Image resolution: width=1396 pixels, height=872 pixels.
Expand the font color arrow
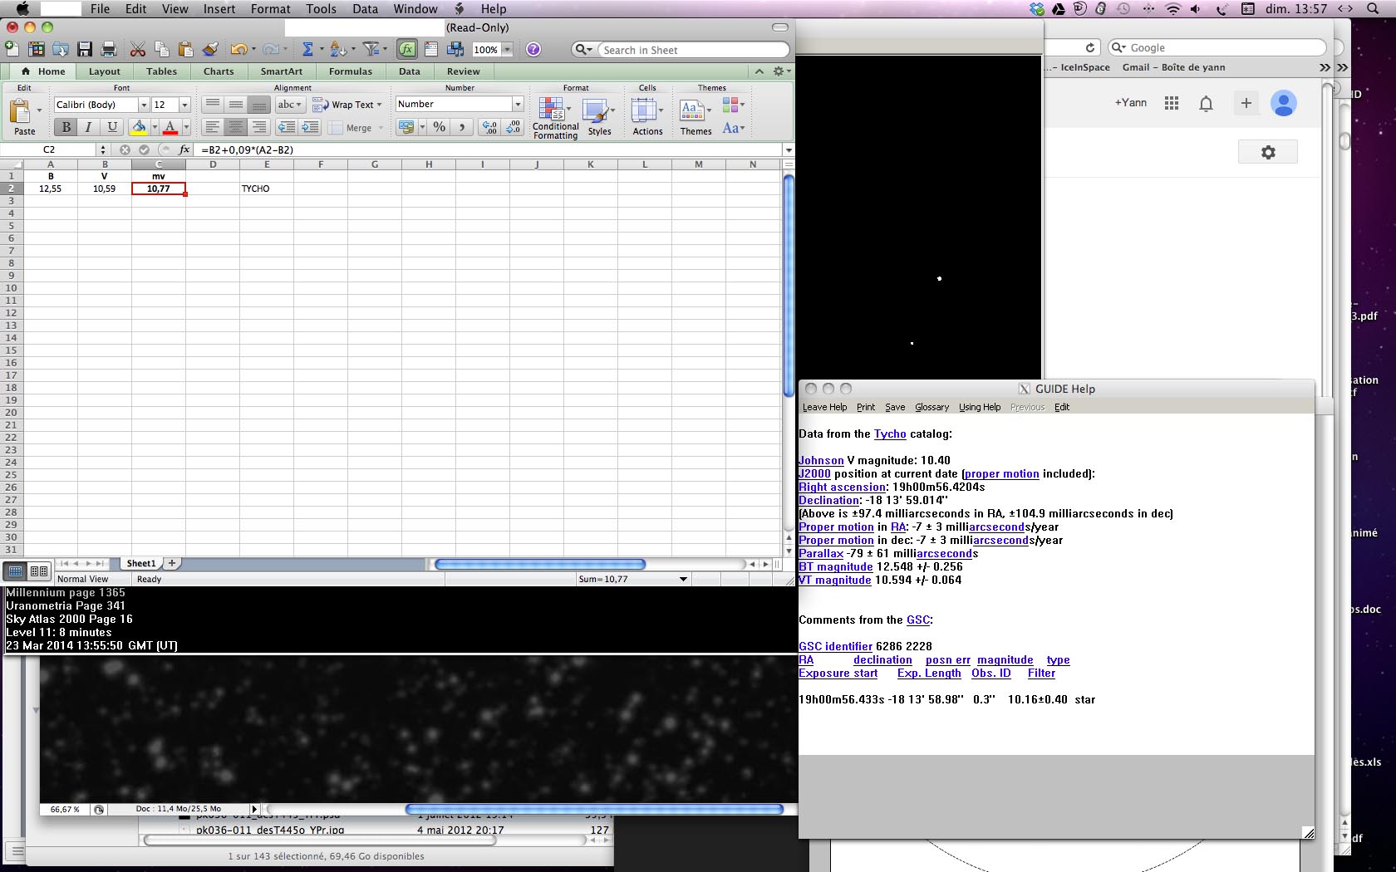(186, 127)
